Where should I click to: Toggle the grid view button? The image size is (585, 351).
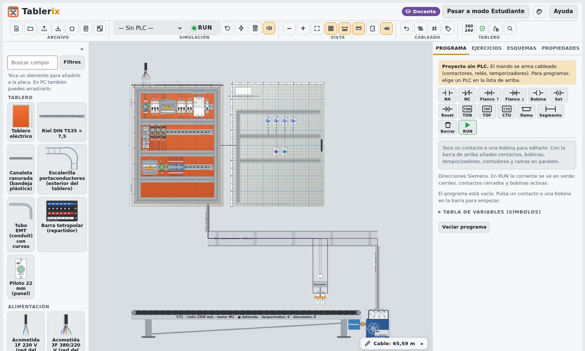[x=331, y=29]
